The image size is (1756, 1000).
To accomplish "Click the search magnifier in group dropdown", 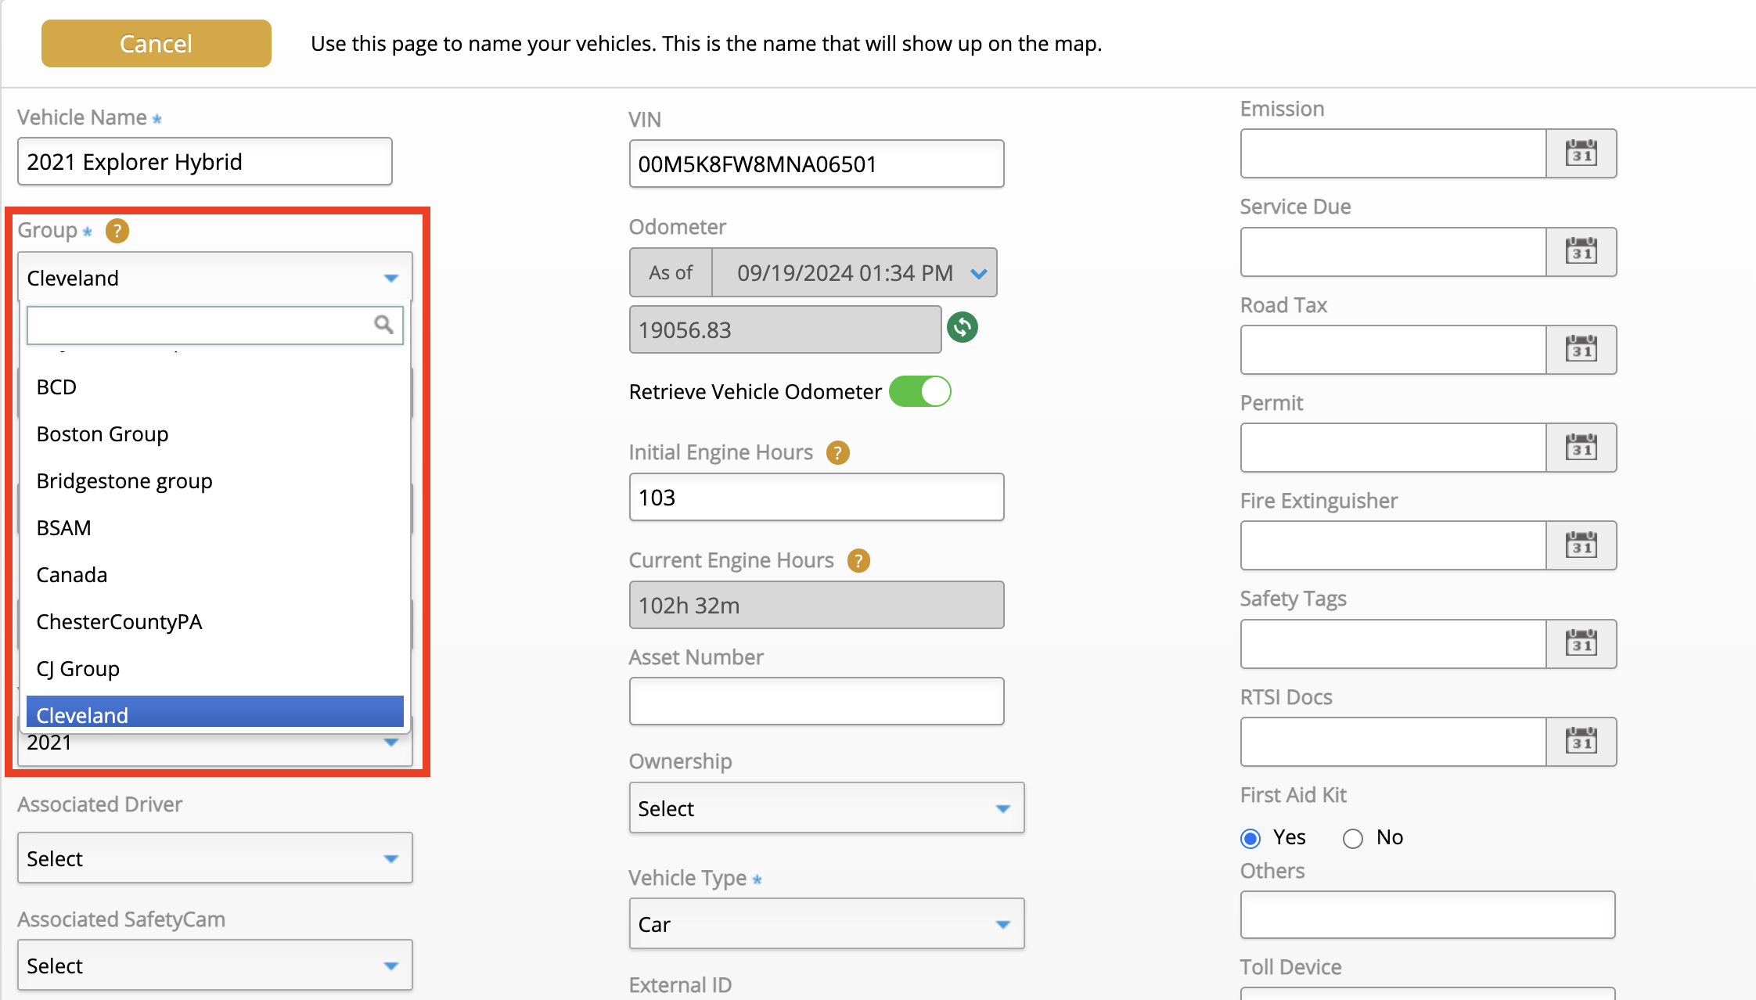I will (383, 325).
